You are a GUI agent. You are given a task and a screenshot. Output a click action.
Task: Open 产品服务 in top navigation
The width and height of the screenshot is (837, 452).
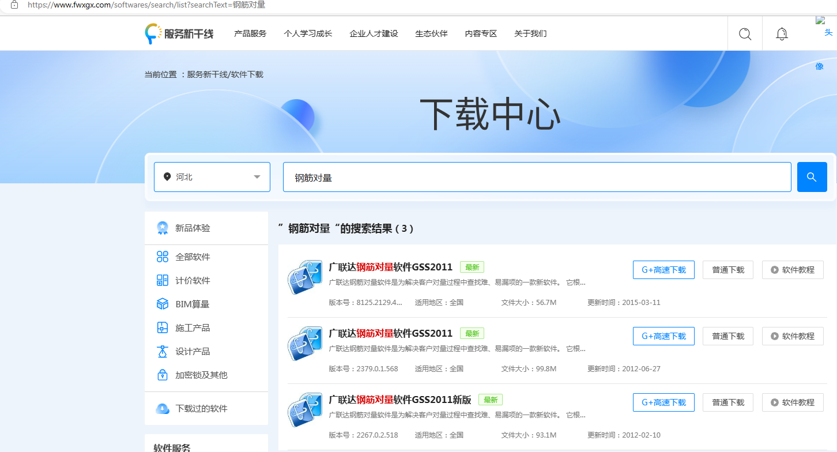(250, 33)
